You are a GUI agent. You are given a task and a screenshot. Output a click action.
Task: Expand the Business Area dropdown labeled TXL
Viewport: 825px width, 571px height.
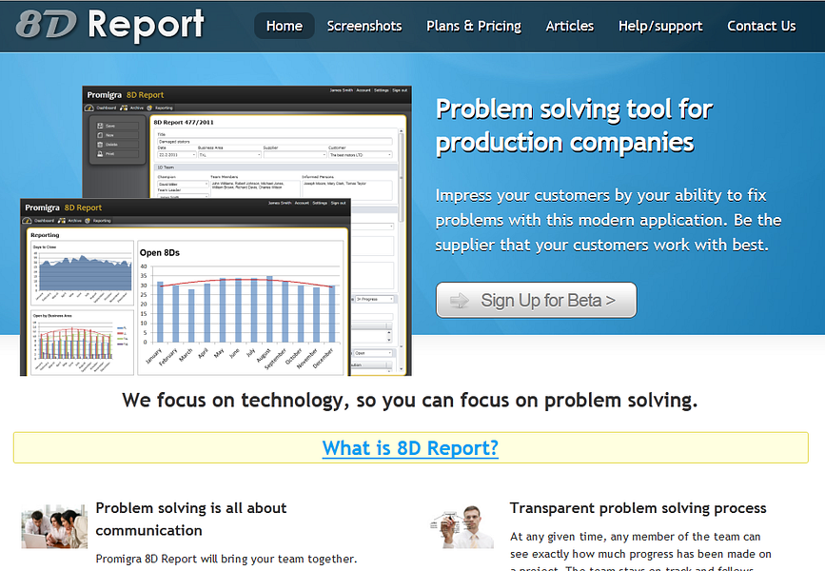click(x=229, y=154)
